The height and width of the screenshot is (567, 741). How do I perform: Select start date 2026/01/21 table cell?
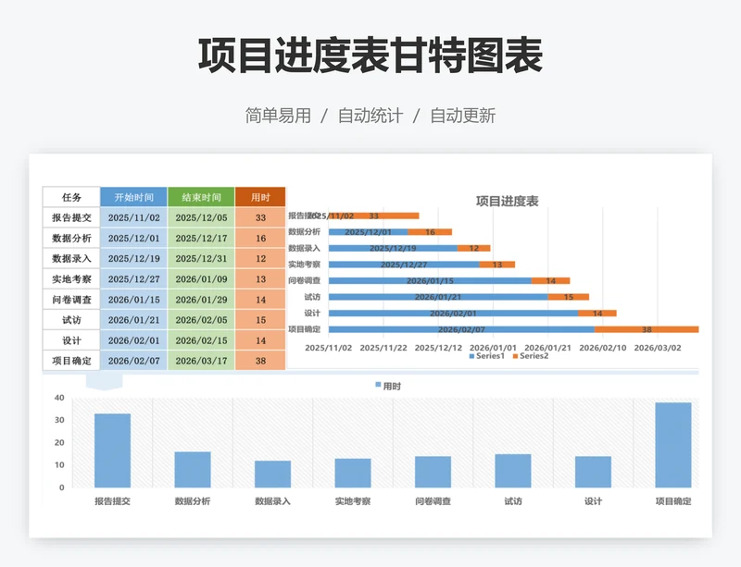point(133,320)
